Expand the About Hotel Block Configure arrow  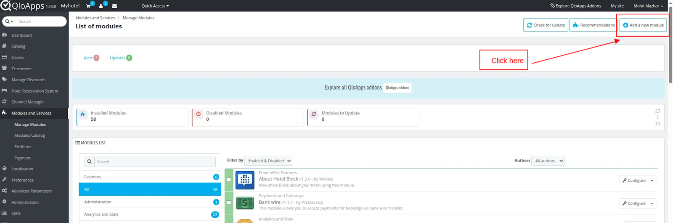[652, 181]
